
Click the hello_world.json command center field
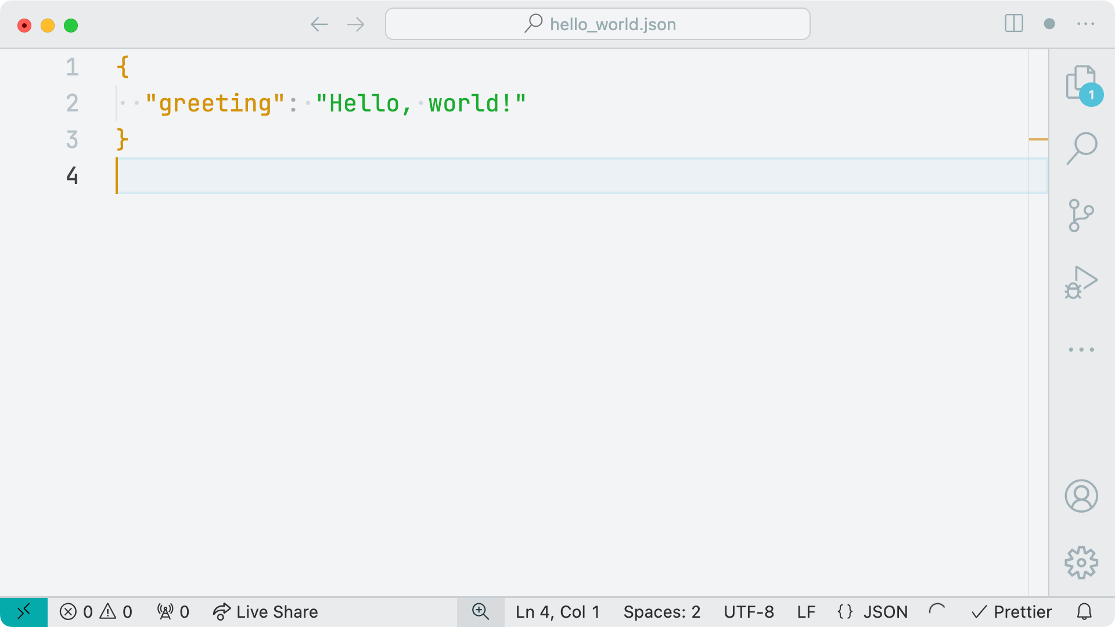[598, 24]
